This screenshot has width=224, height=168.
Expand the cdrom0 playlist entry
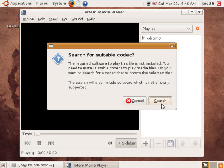143,38
